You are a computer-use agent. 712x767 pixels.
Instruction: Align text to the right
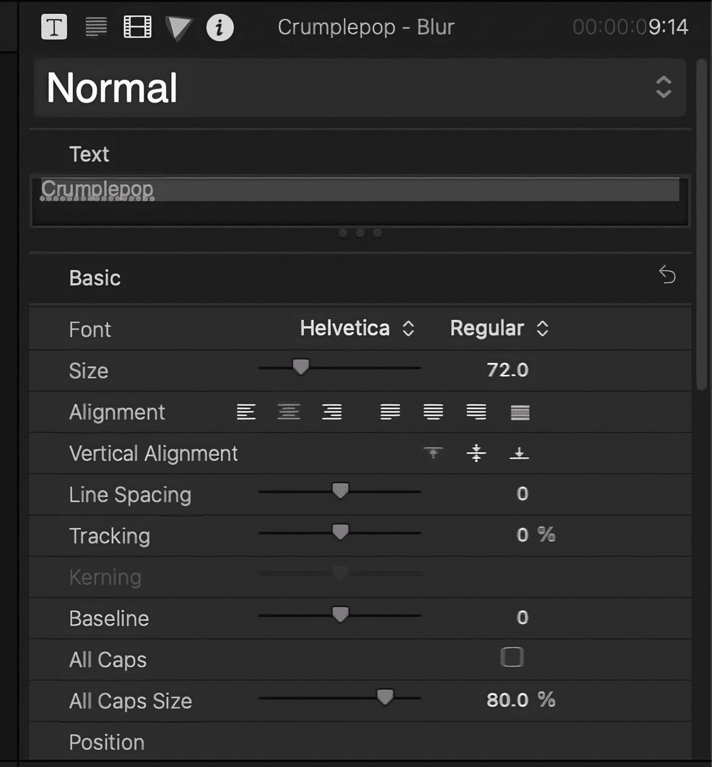(332, 412)
